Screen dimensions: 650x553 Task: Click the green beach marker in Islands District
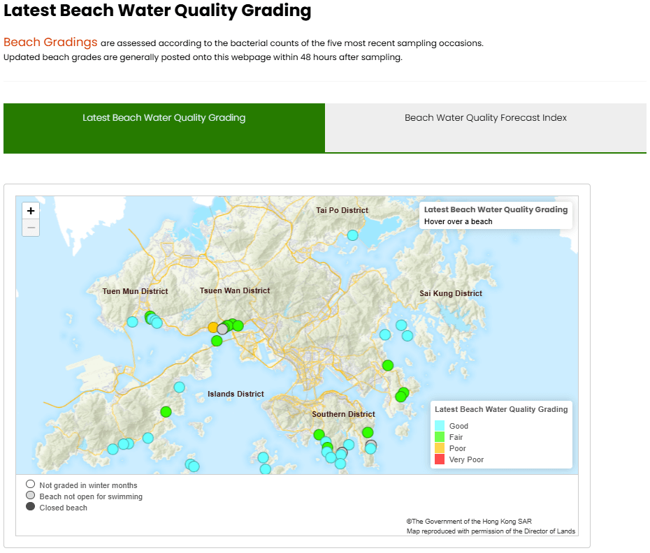click(166, 412)
